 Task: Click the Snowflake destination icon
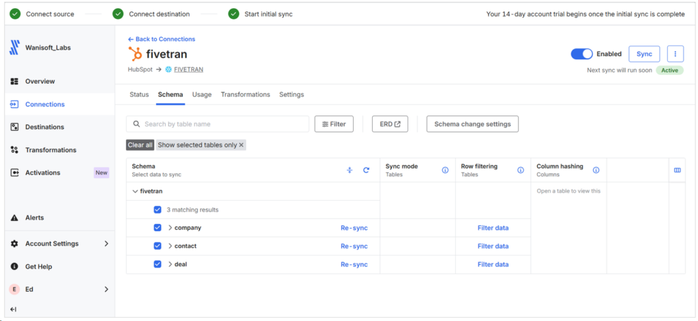pos(168,69)
